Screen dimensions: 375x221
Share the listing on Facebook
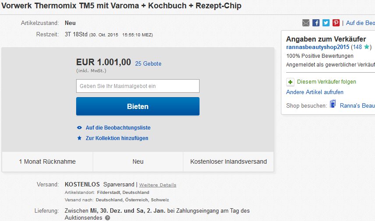pos(316,23)
